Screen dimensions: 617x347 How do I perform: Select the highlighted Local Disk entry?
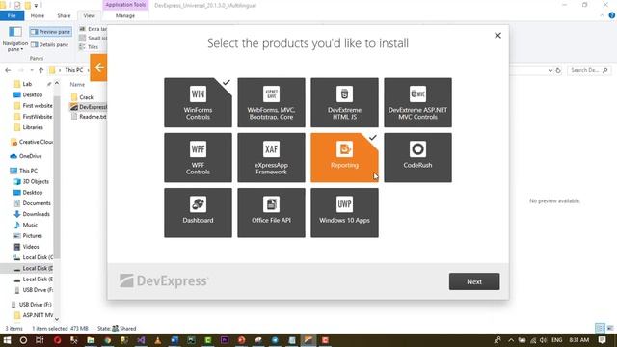pos(27,268)
